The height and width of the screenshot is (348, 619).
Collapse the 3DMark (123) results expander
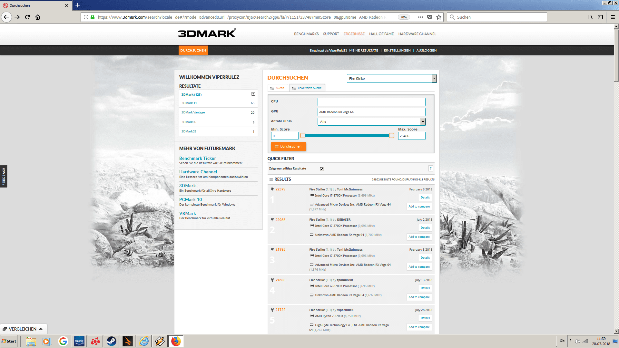click(253, 94)
